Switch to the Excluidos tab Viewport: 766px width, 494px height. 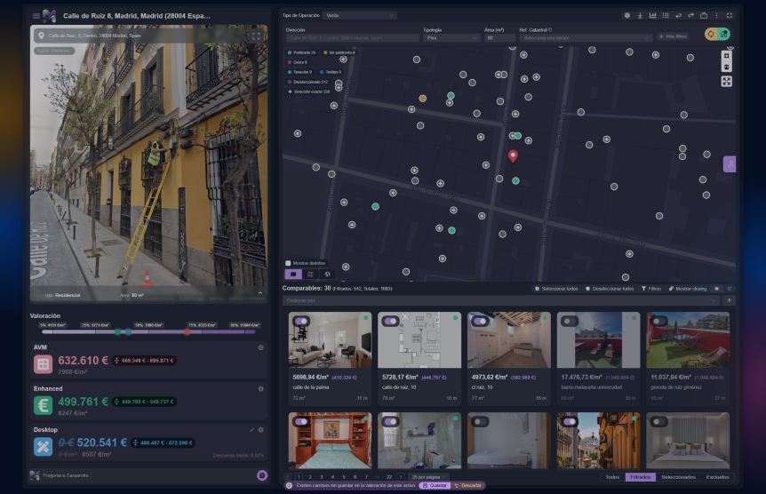(717, 477)
